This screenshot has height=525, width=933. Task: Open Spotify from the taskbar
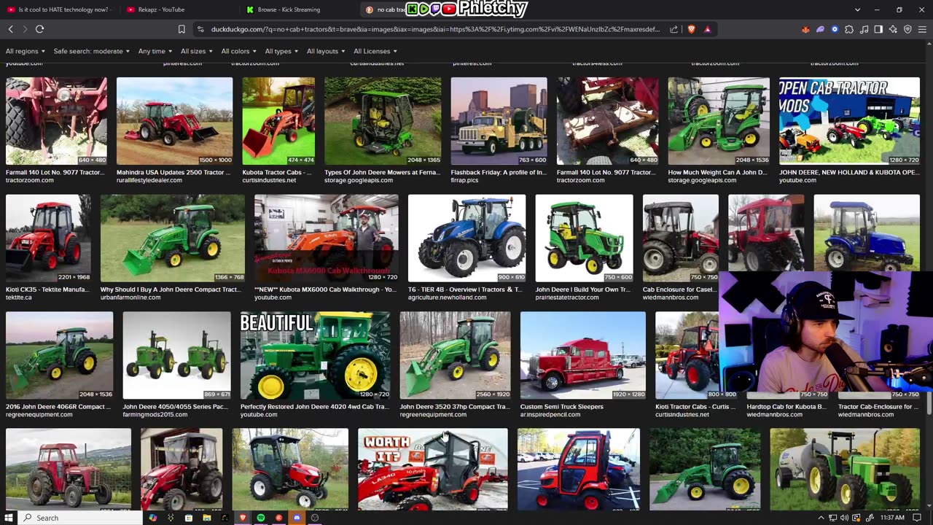pos(261,518)
